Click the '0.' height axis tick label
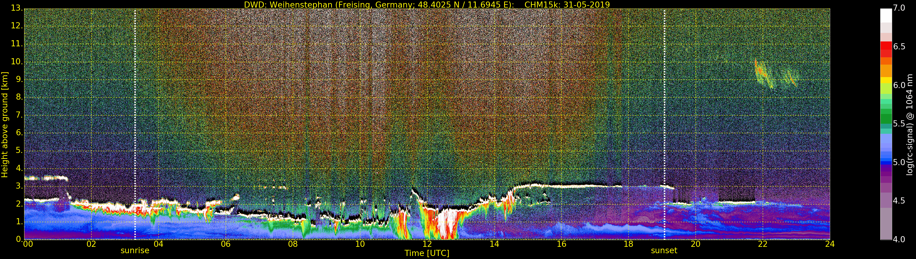The width and height of the screenshot is (916, 259). (x=19, y=239)
